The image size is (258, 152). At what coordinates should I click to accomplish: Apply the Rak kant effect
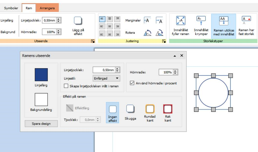(168, 109)
